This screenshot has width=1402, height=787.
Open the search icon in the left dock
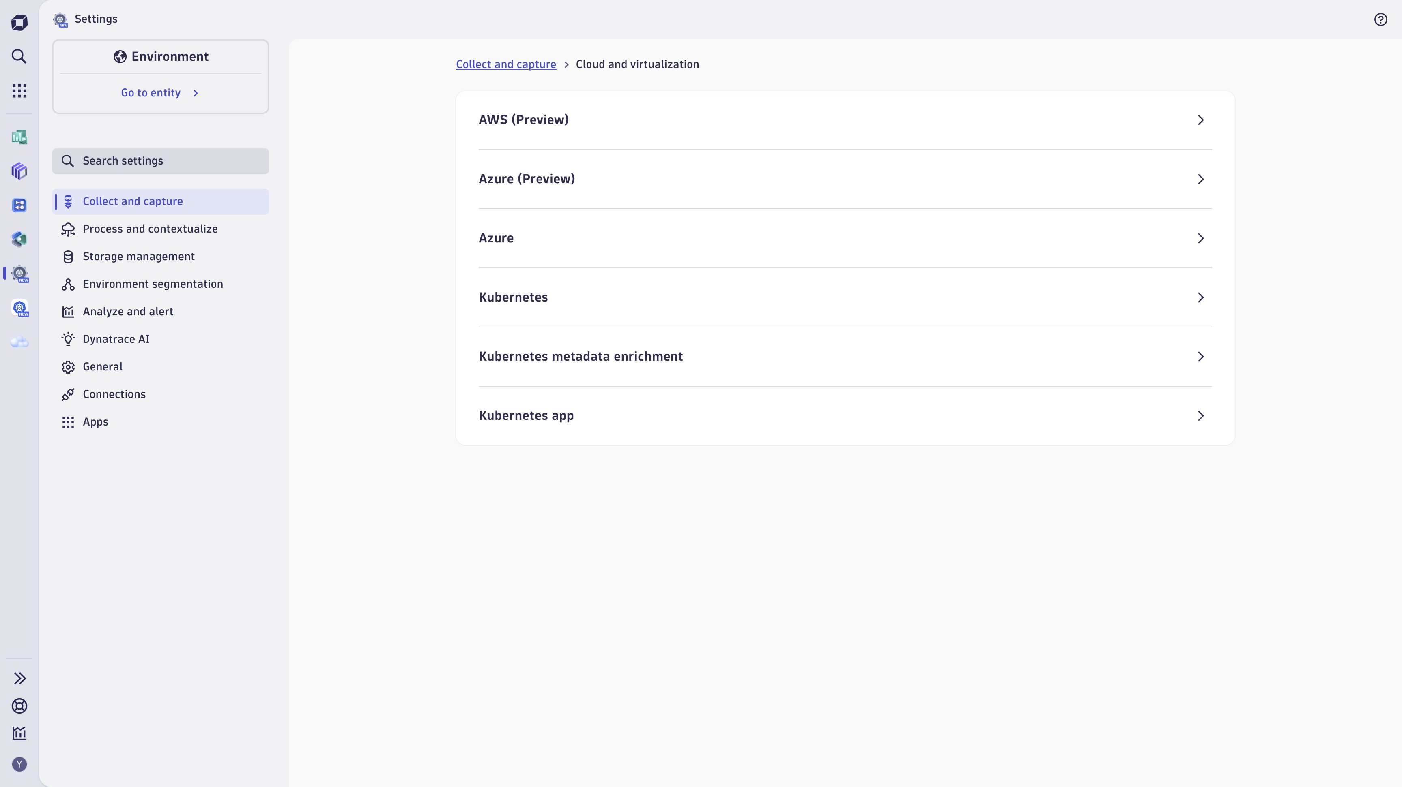[x=19, y=56]
